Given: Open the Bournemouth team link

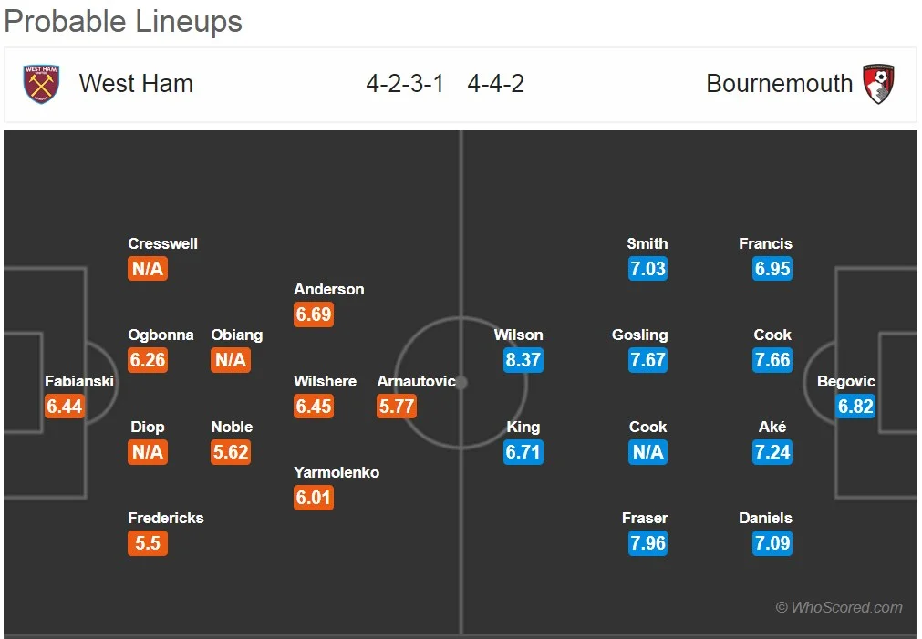Looking at the screenshot, I should tap(779, 84).
